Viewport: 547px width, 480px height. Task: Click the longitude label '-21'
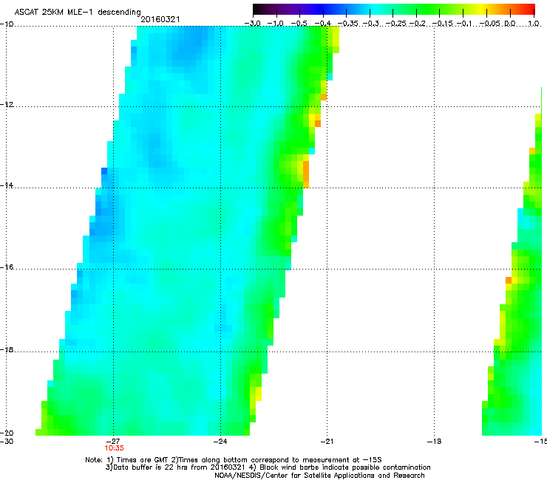pos(327,441)
